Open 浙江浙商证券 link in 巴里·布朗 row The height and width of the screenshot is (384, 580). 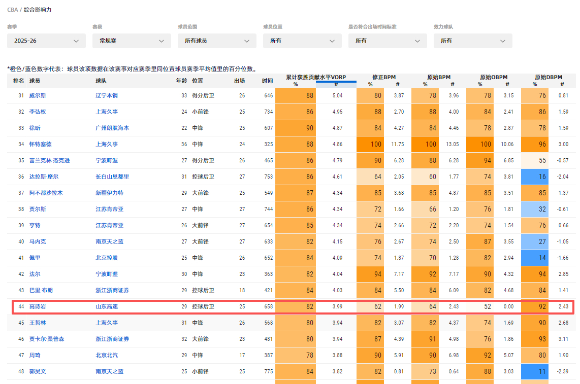click(112, 291)
